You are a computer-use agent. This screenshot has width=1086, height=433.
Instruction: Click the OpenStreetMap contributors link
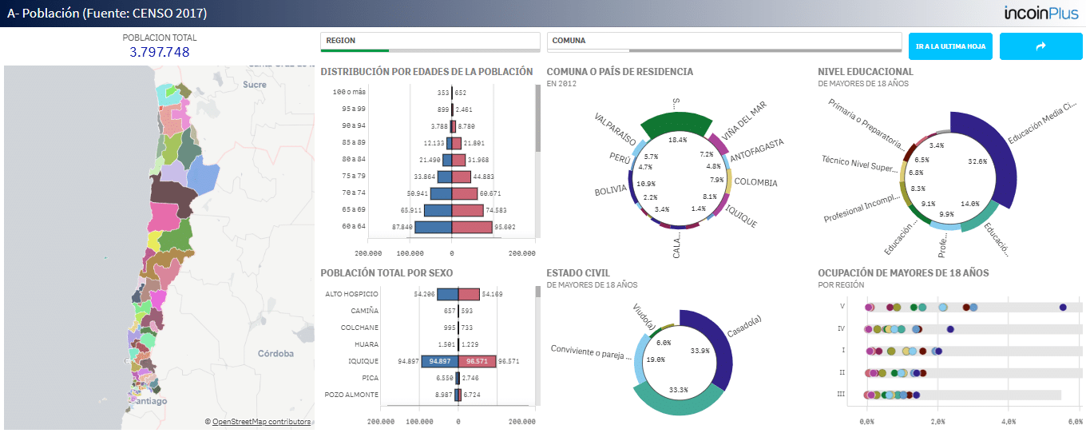tap(261, 421)
